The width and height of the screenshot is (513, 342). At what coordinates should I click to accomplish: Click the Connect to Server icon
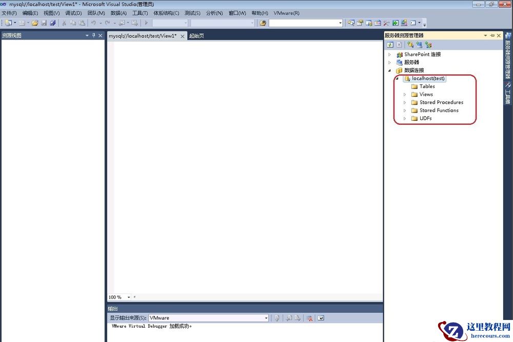point(419,45)
